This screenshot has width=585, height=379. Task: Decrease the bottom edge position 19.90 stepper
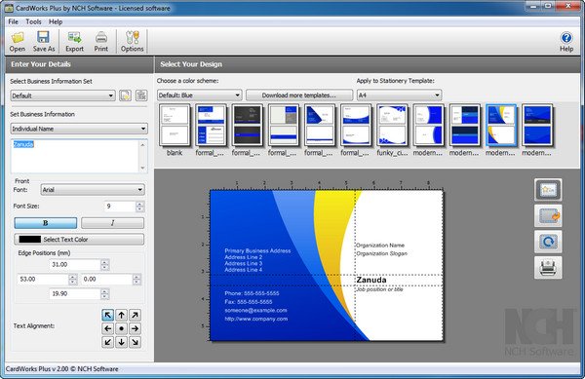pyautogui.click(x=105, y=296)
